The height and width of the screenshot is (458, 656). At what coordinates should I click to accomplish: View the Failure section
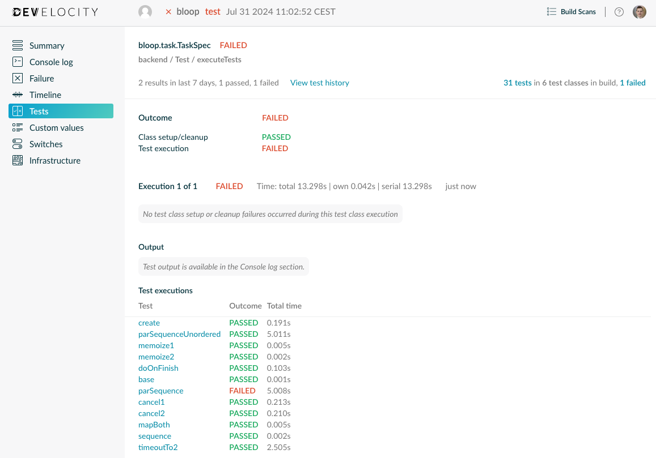[43, 78]
